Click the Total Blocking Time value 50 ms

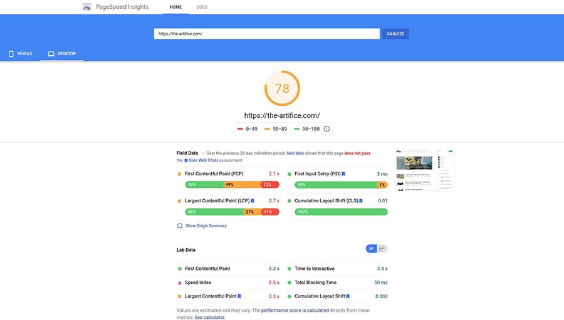pyautogui.click(x=381, y=282)
